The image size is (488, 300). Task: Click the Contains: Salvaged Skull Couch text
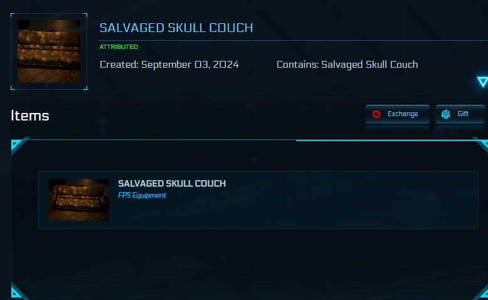coord(347,65)
